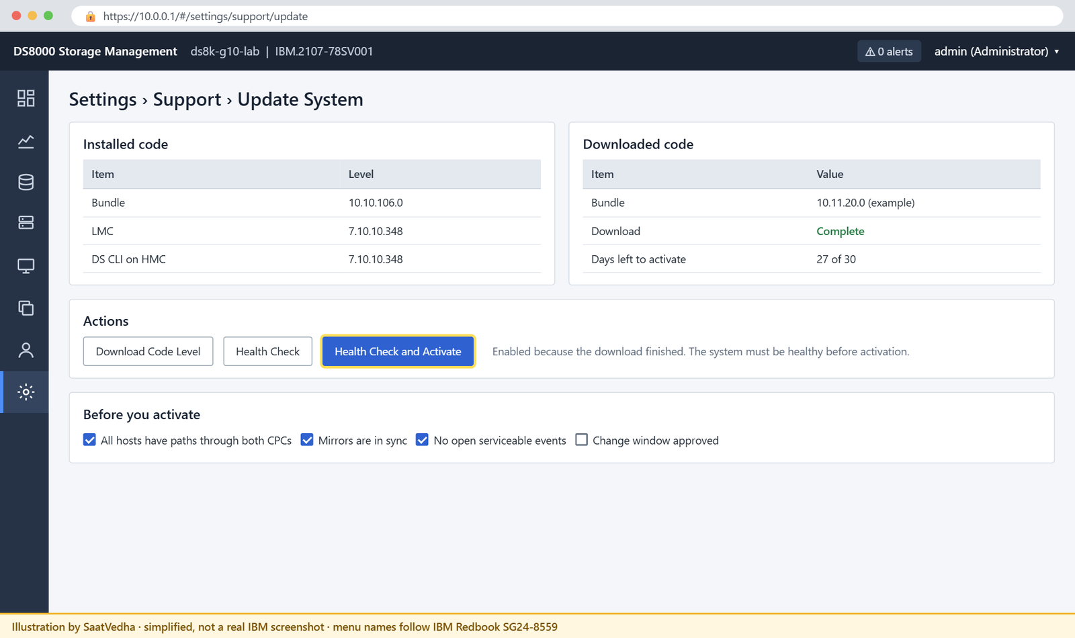The image size is (1075, 638).
Task: Click serial IBM.2107-78SV001 in header
Action: 324,52
